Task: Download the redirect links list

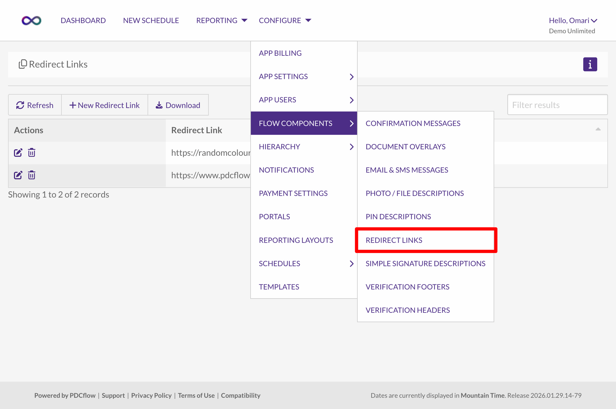Action: [x=178, y=105]
